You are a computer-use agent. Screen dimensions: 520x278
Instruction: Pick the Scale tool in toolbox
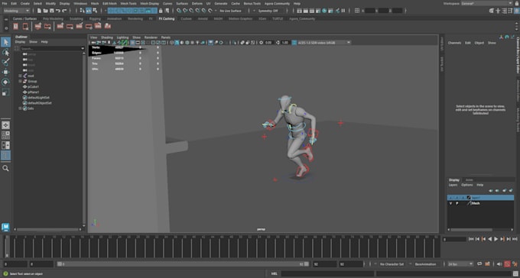tap(5, 92)
